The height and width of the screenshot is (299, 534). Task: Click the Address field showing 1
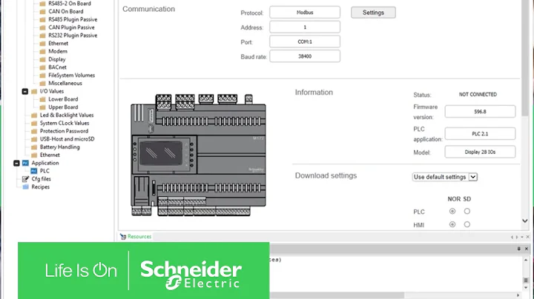pos(305,27)
